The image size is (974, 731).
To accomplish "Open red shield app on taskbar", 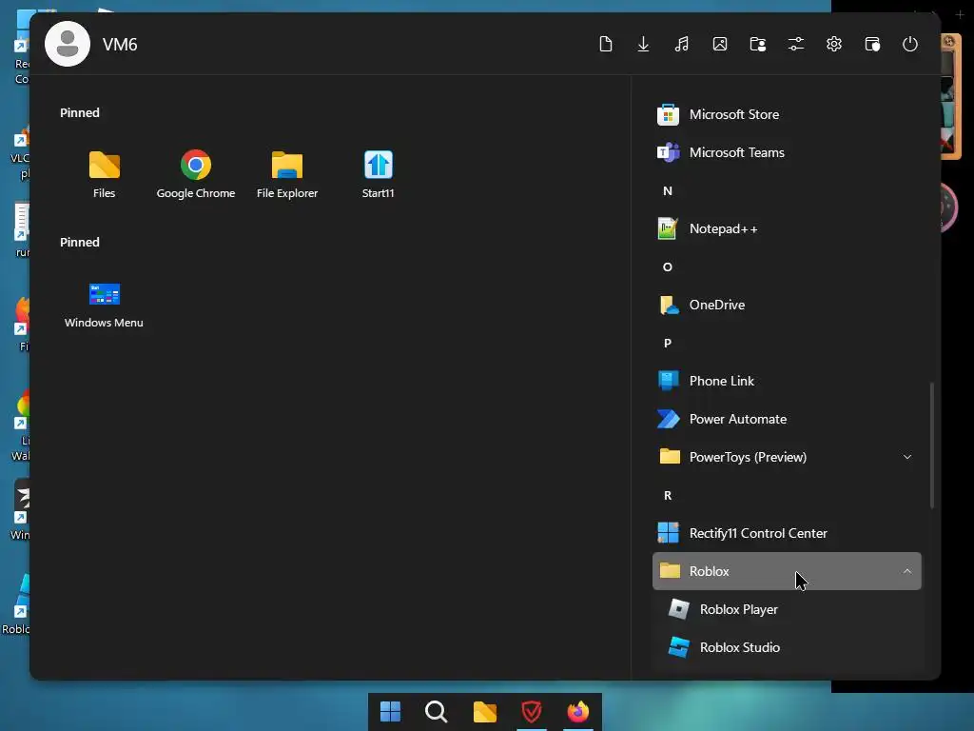I will pos(532,711).
